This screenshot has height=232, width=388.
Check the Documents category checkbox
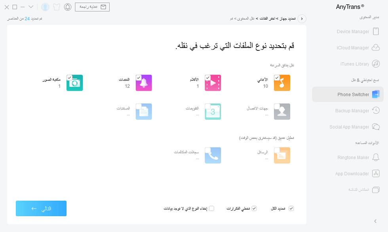point(139,107)
